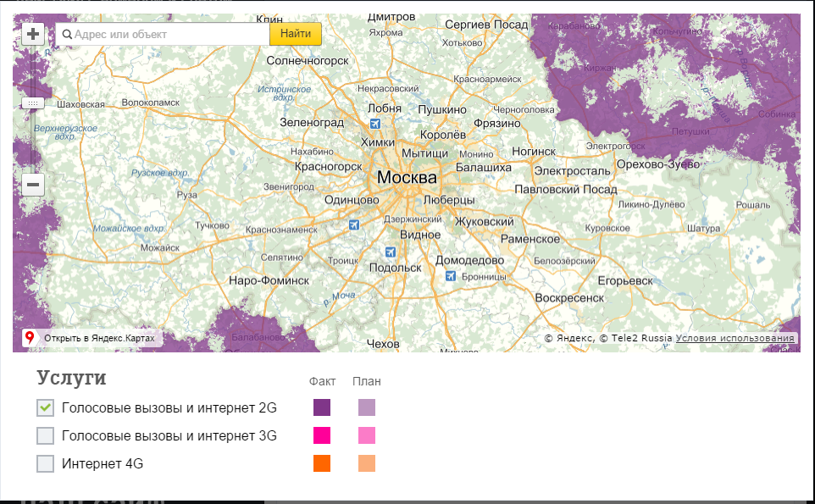
Task: Open the Условия использования link
Action: (x=735, y=338)
